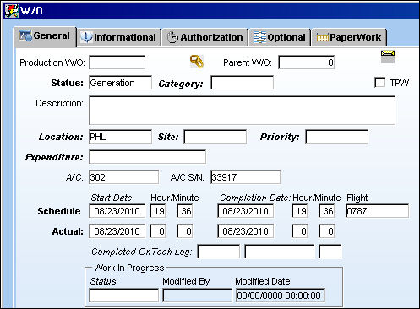Switch to the Informational tab
420x309 pixels.
[x=119, y=37]
